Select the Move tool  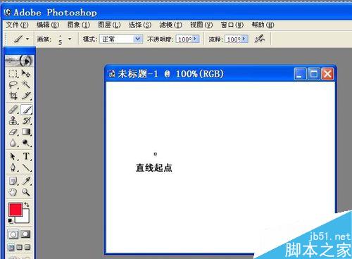[x=26, y=73]
